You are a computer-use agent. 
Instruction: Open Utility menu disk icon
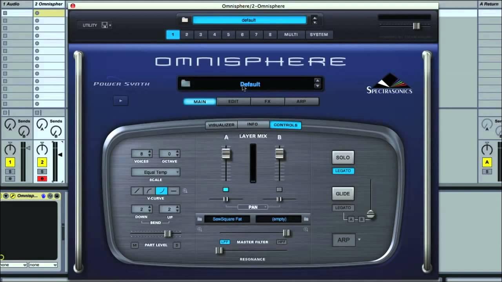(104, 25)
